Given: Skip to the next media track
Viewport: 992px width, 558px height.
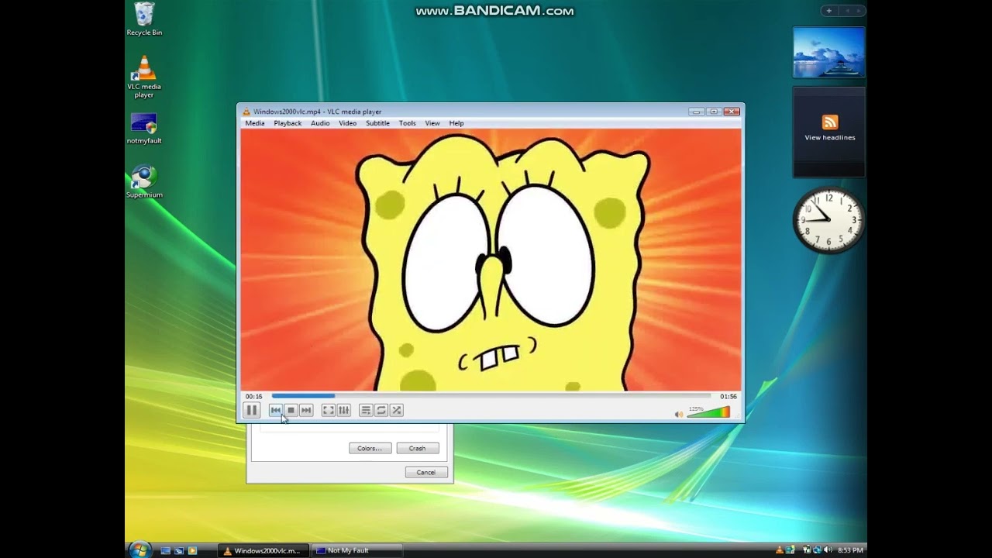Looking at the screenshot, I should coord(306,410).
